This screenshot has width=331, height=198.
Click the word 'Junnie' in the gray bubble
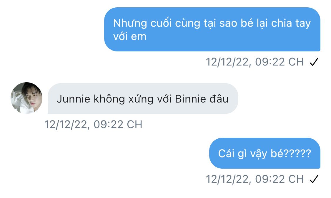pyautogui.click(x=74, y=99)
